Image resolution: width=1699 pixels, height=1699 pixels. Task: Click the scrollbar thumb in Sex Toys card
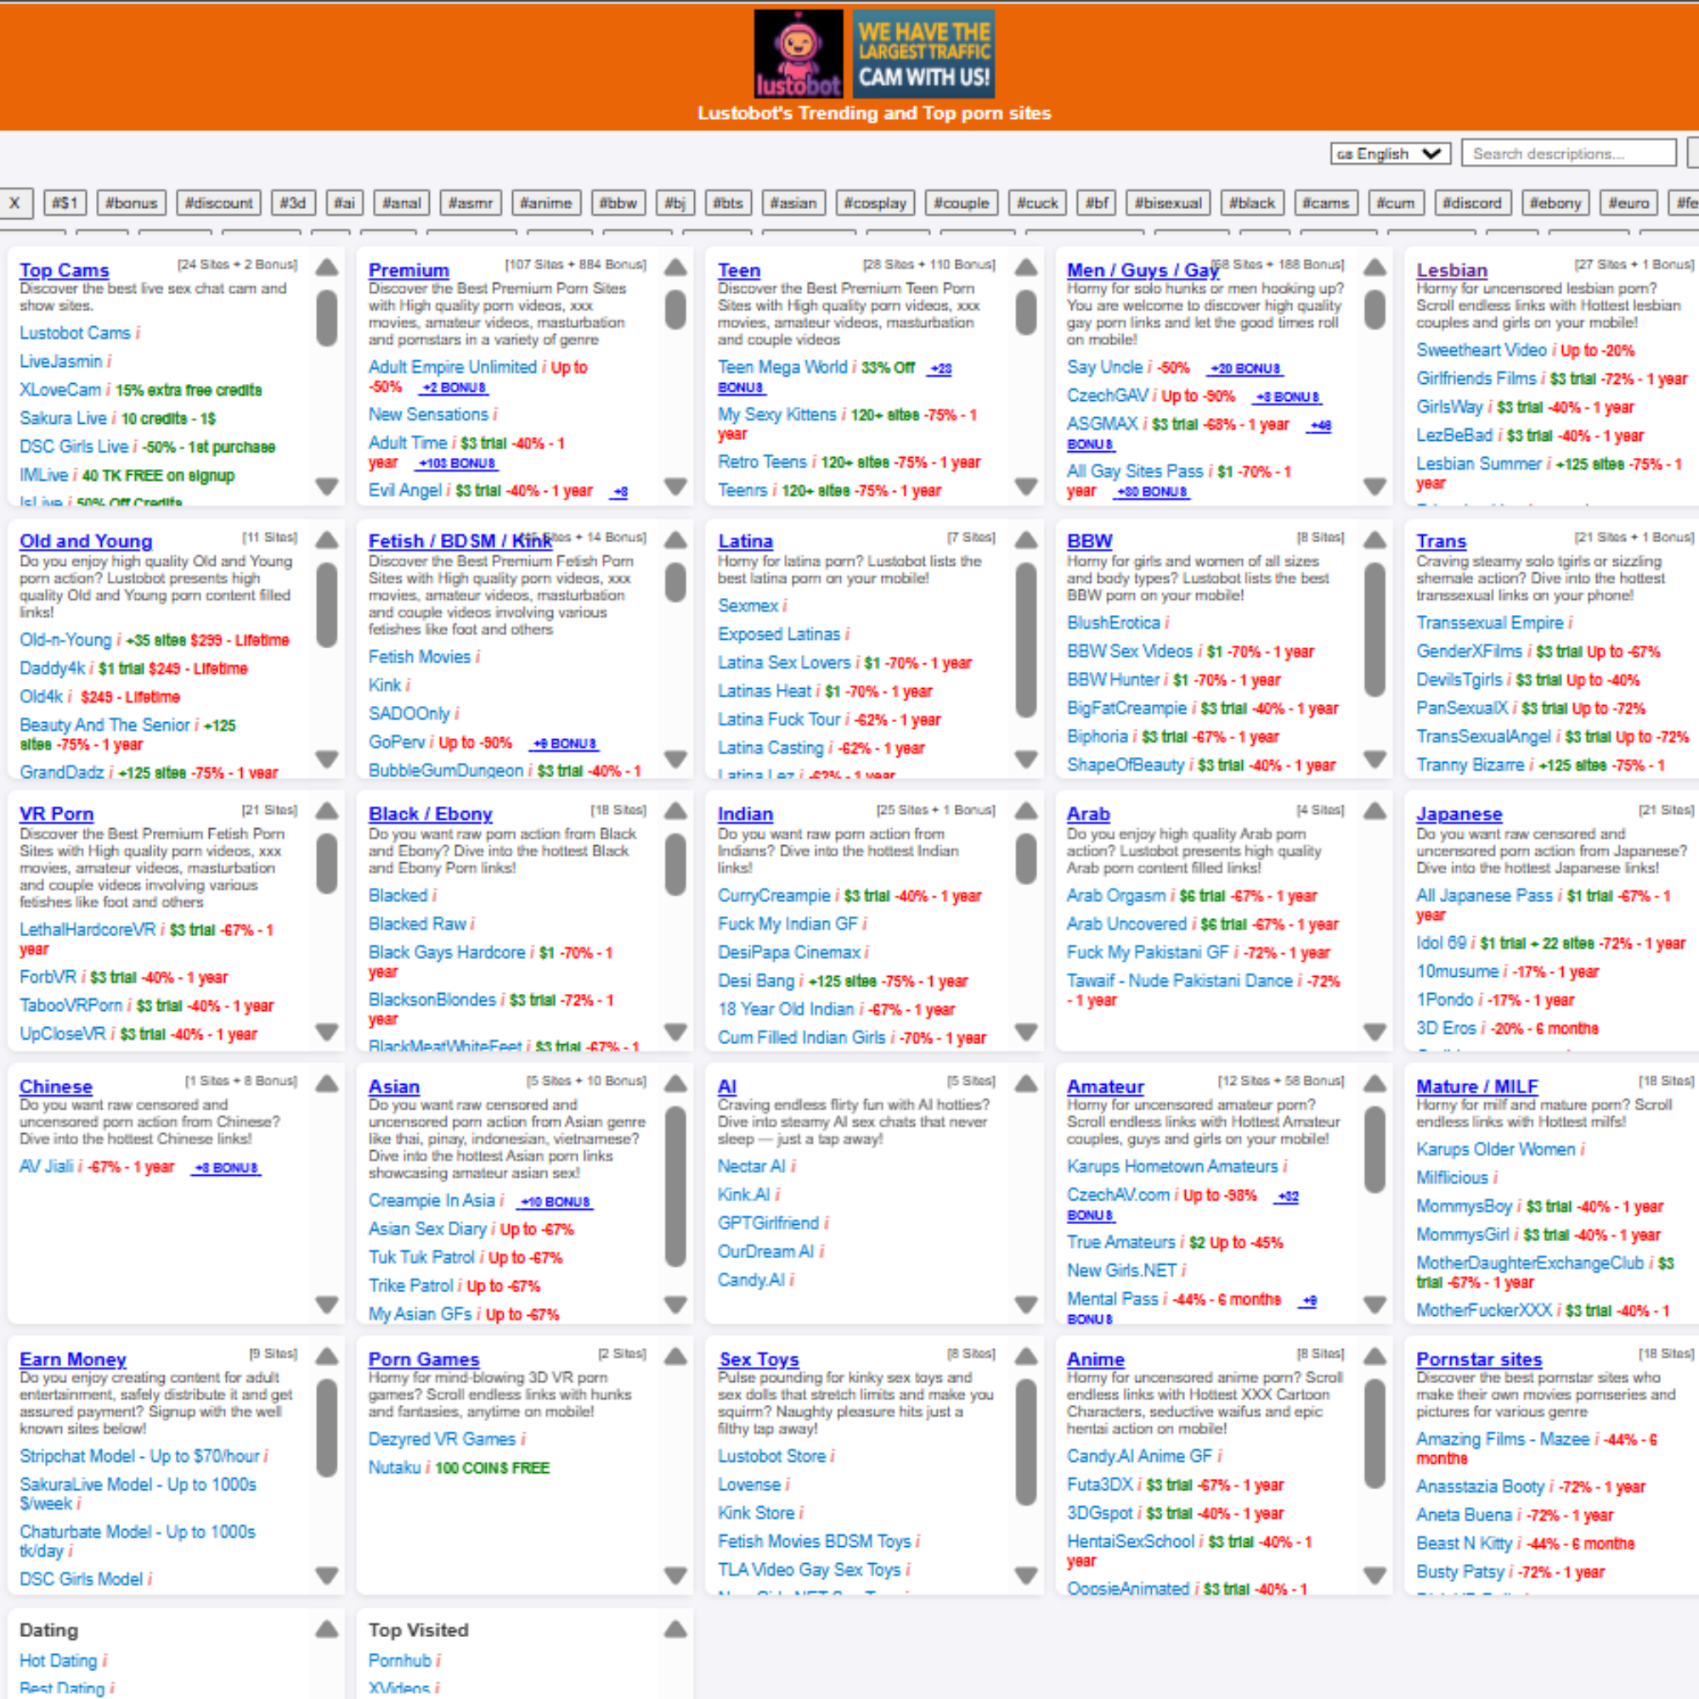click(1026, 1442)
